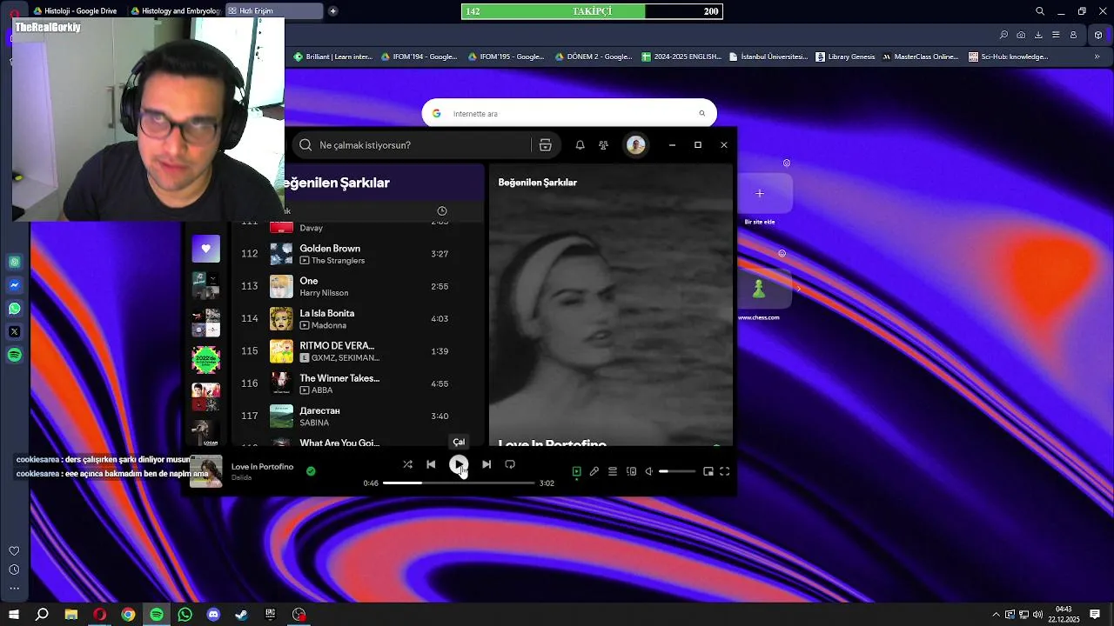Open the Love In Portofino title in player bar
Image resolution: width=1114 pixels, height=626 pixels.
click(262, 467)
